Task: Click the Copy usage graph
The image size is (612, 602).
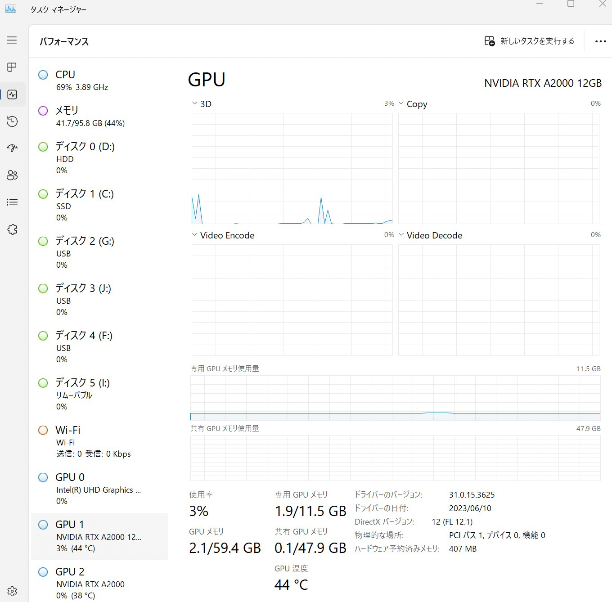Action: pyautogui.click(x=499, y=168)
